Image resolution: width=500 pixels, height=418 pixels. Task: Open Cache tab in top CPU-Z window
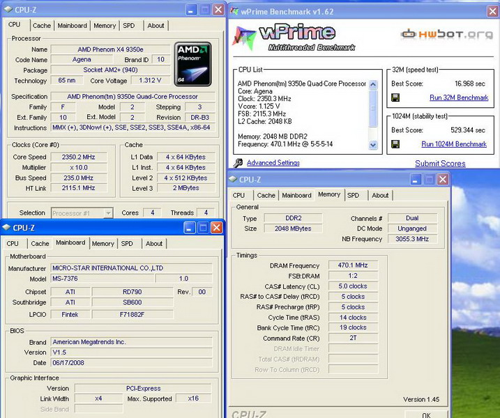pos(42,26)
